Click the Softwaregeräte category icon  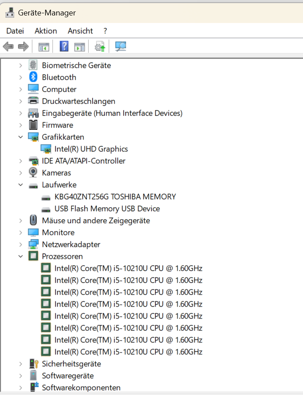point(33,375)
